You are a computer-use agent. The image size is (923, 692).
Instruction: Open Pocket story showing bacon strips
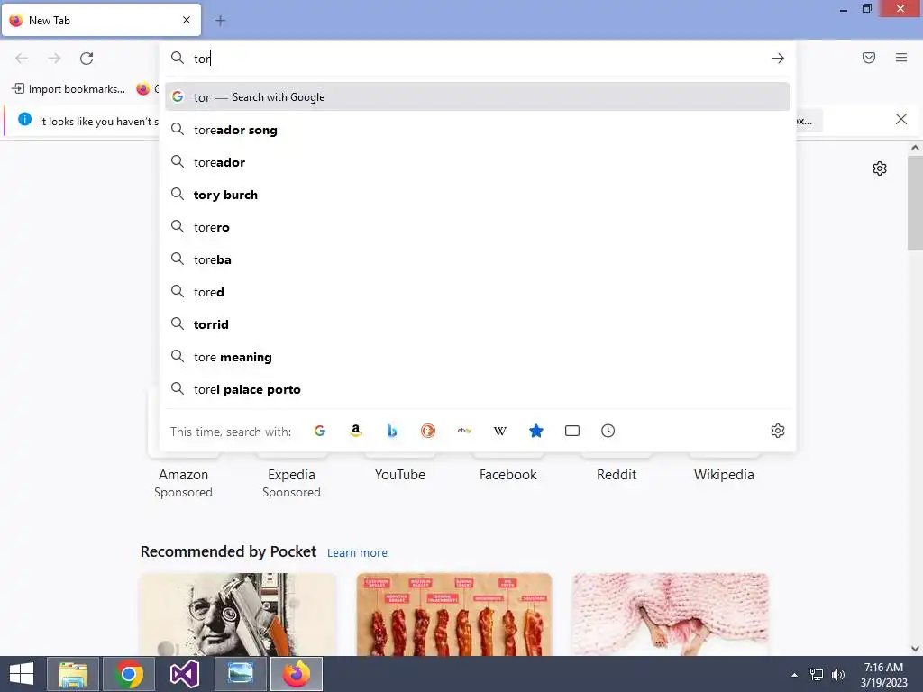point(454,615)
